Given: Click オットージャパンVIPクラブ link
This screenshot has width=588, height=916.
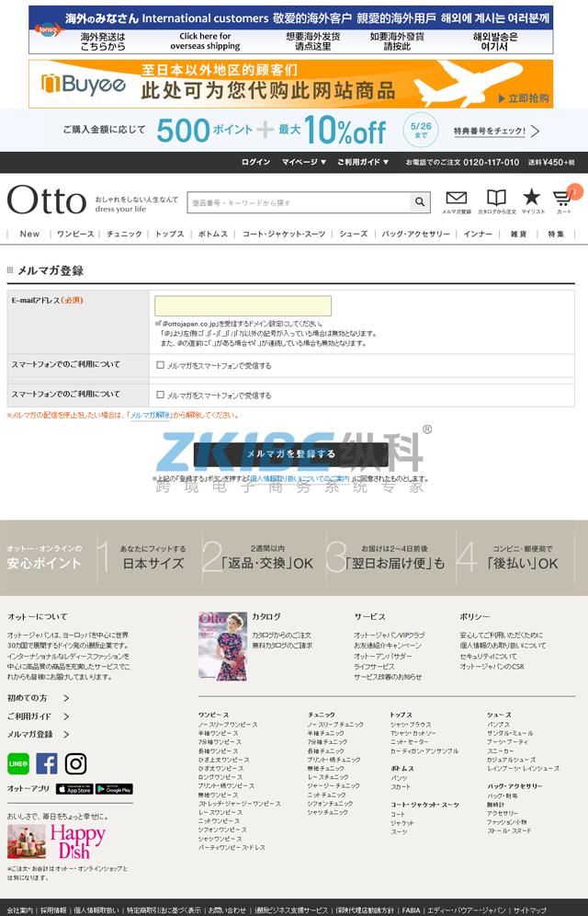Looking at the screenshot, I should coord(389,635).
